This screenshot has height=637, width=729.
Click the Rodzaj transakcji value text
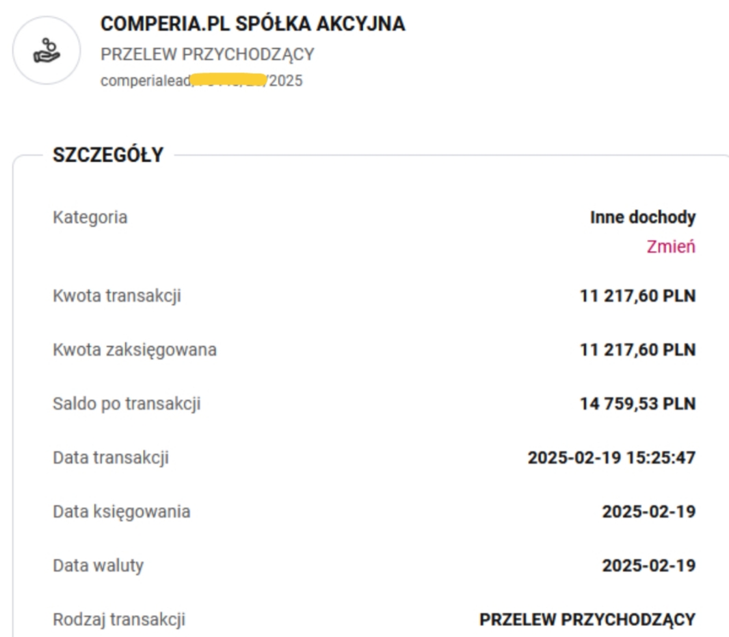pos(587,620)
